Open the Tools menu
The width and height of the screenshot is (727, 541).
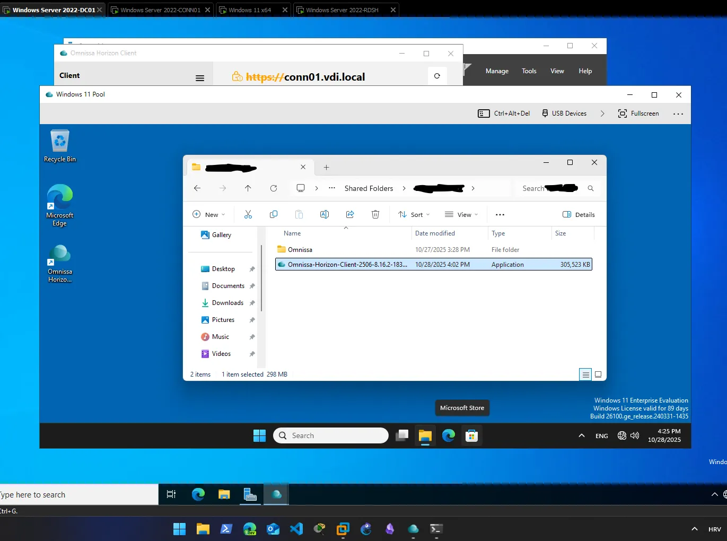(x=528, y=71)
